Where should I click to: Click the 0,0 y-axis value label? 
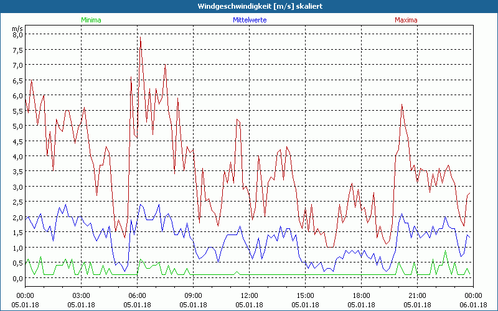coord(17,278)
